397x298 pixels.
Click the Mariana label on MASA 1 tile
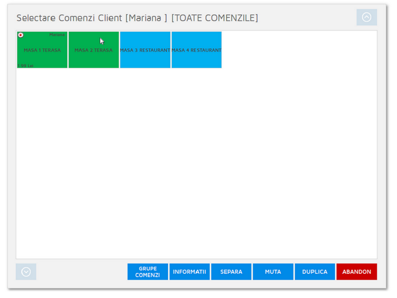[x=57, y=34]
